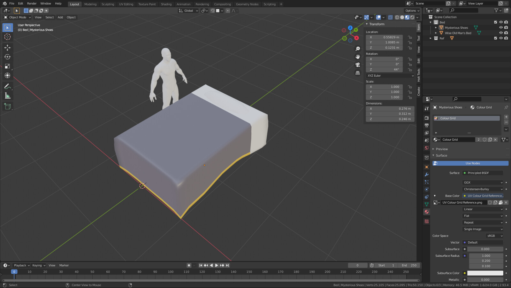Select the Add Cube tool

[7, 106]
